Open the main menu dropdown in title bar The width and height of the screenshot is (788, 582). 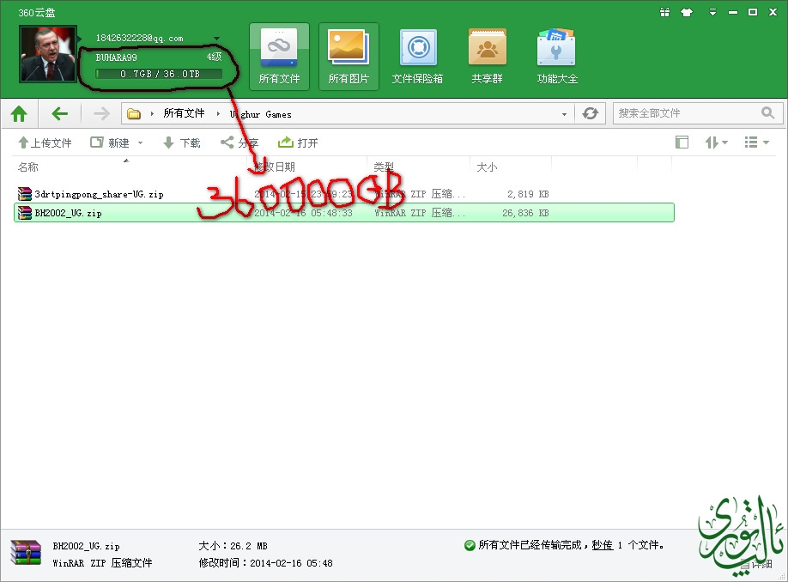point(712,12)
